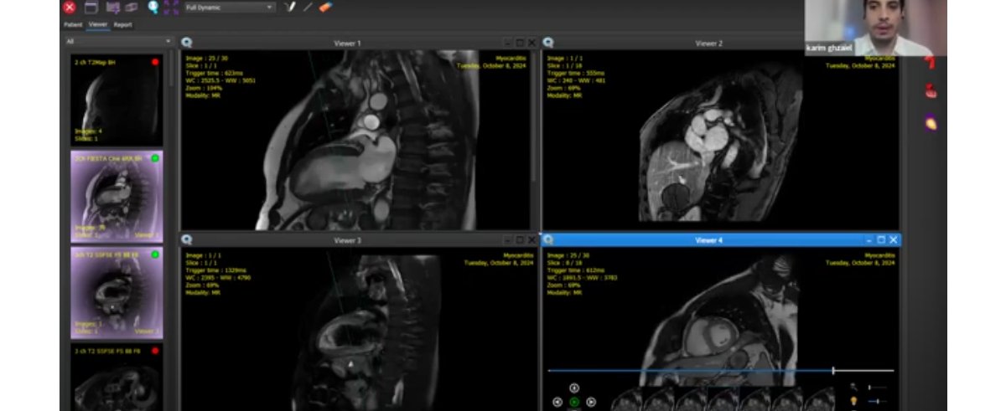
Task: Select the white pen annotation tool
Action: point(290,7)
